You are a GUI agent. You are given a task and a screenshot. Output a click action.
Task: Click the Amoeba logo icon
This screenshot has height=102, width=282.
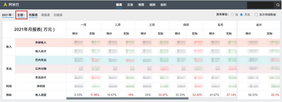tap(5, 5)
